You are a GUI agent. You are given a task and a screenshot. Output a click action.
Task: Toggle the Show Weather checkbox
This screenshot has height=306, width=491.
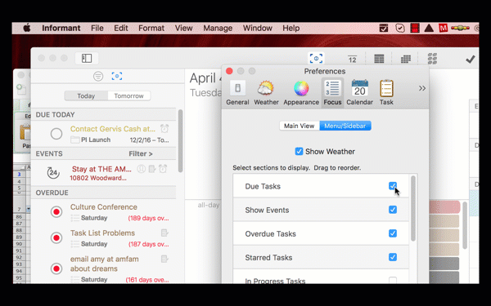(299, 152)
